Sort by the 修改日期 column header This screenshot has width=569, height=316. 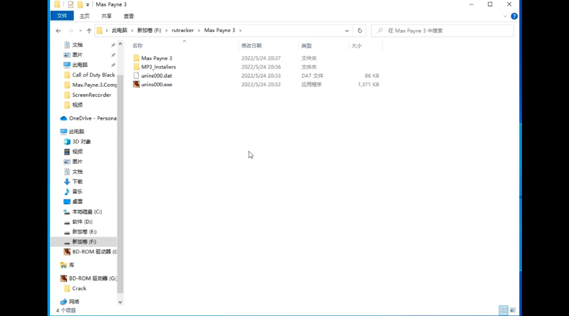coord(251,46)
